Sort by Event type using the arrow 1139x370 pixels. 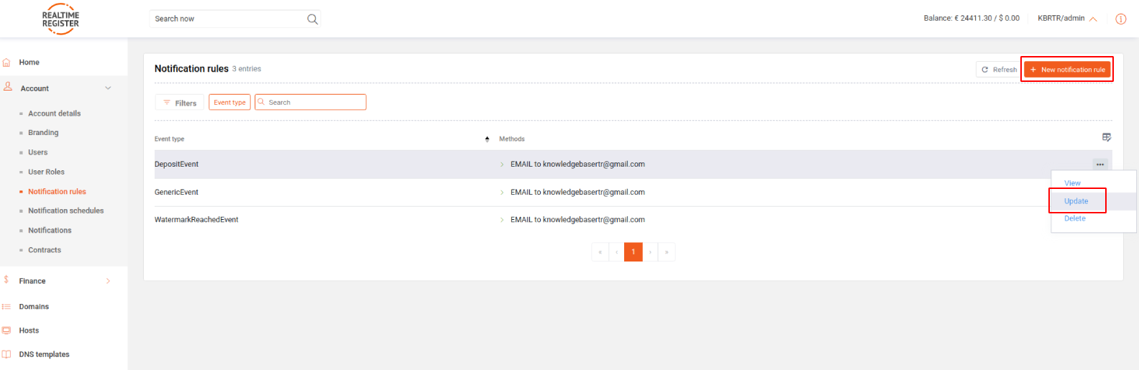click(x=487, y=139)
